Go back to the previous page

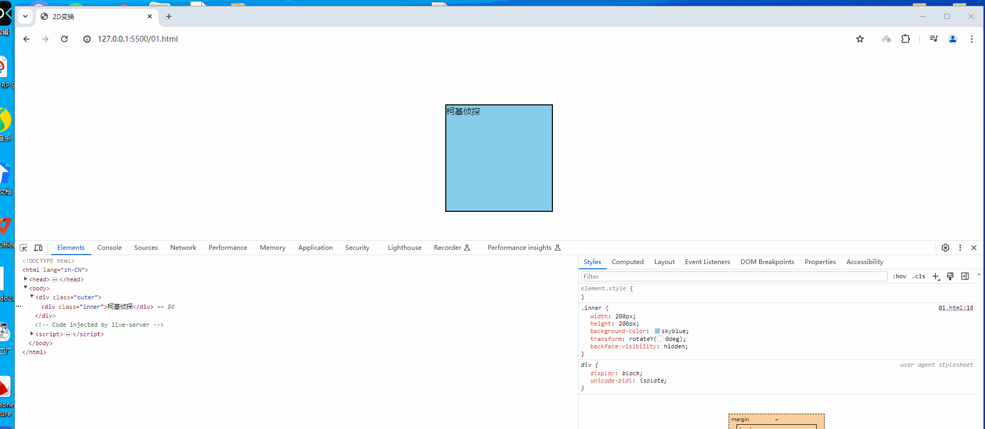[x=26, y=39]
